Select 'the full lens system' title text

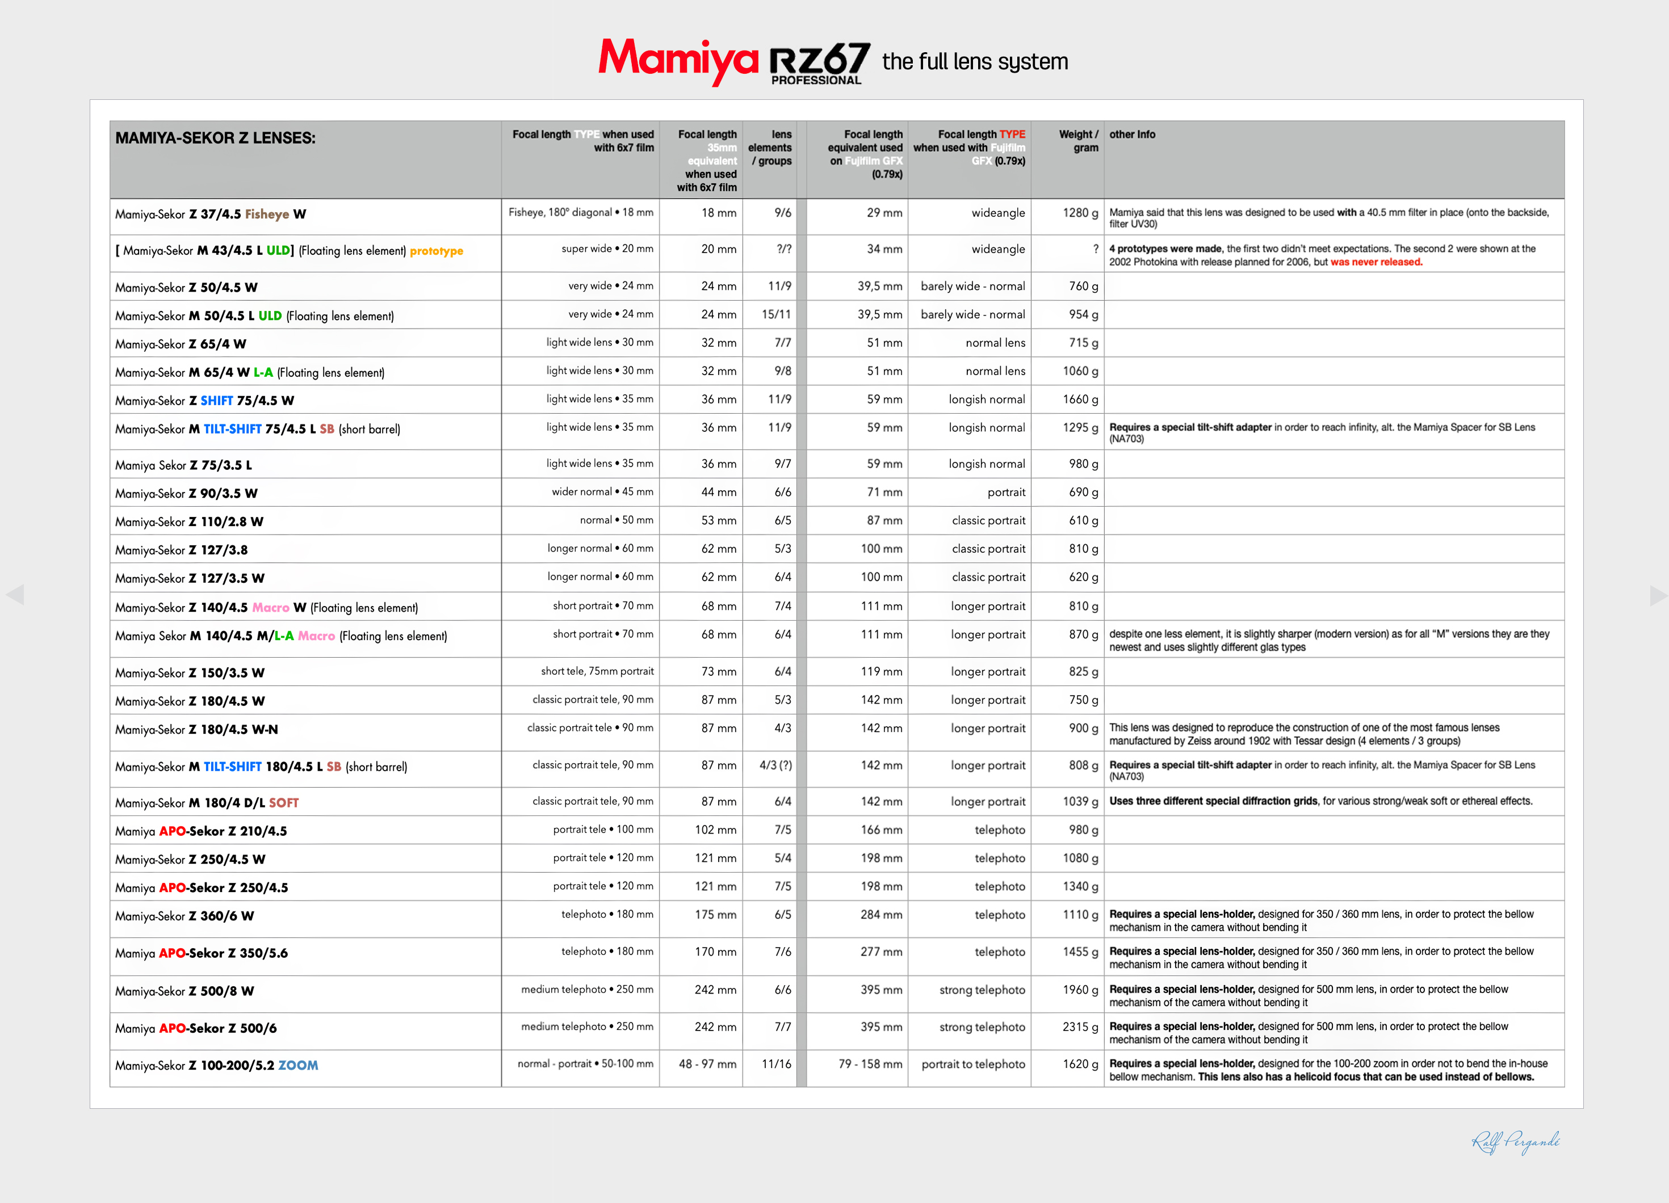(x=975, y=62)
